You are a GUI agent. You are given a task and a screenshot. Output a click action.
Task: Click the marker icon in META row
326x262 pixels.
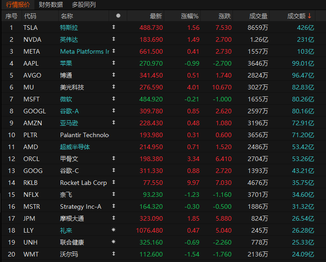(x=114, y=51)
